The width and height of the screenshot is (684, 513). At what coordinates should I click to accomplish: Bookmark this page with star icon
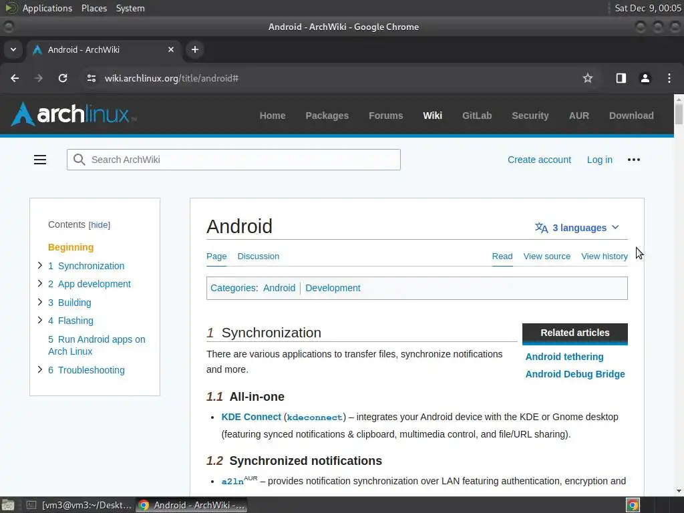588,78
